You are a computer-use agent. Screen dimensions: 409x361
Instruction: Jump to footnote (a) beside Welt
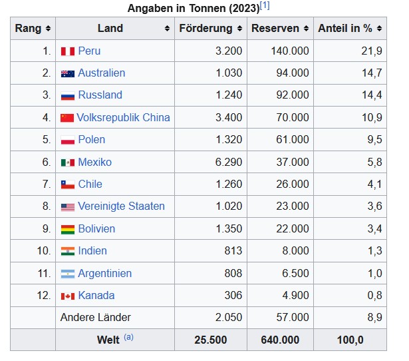click(x=128, y=338)
